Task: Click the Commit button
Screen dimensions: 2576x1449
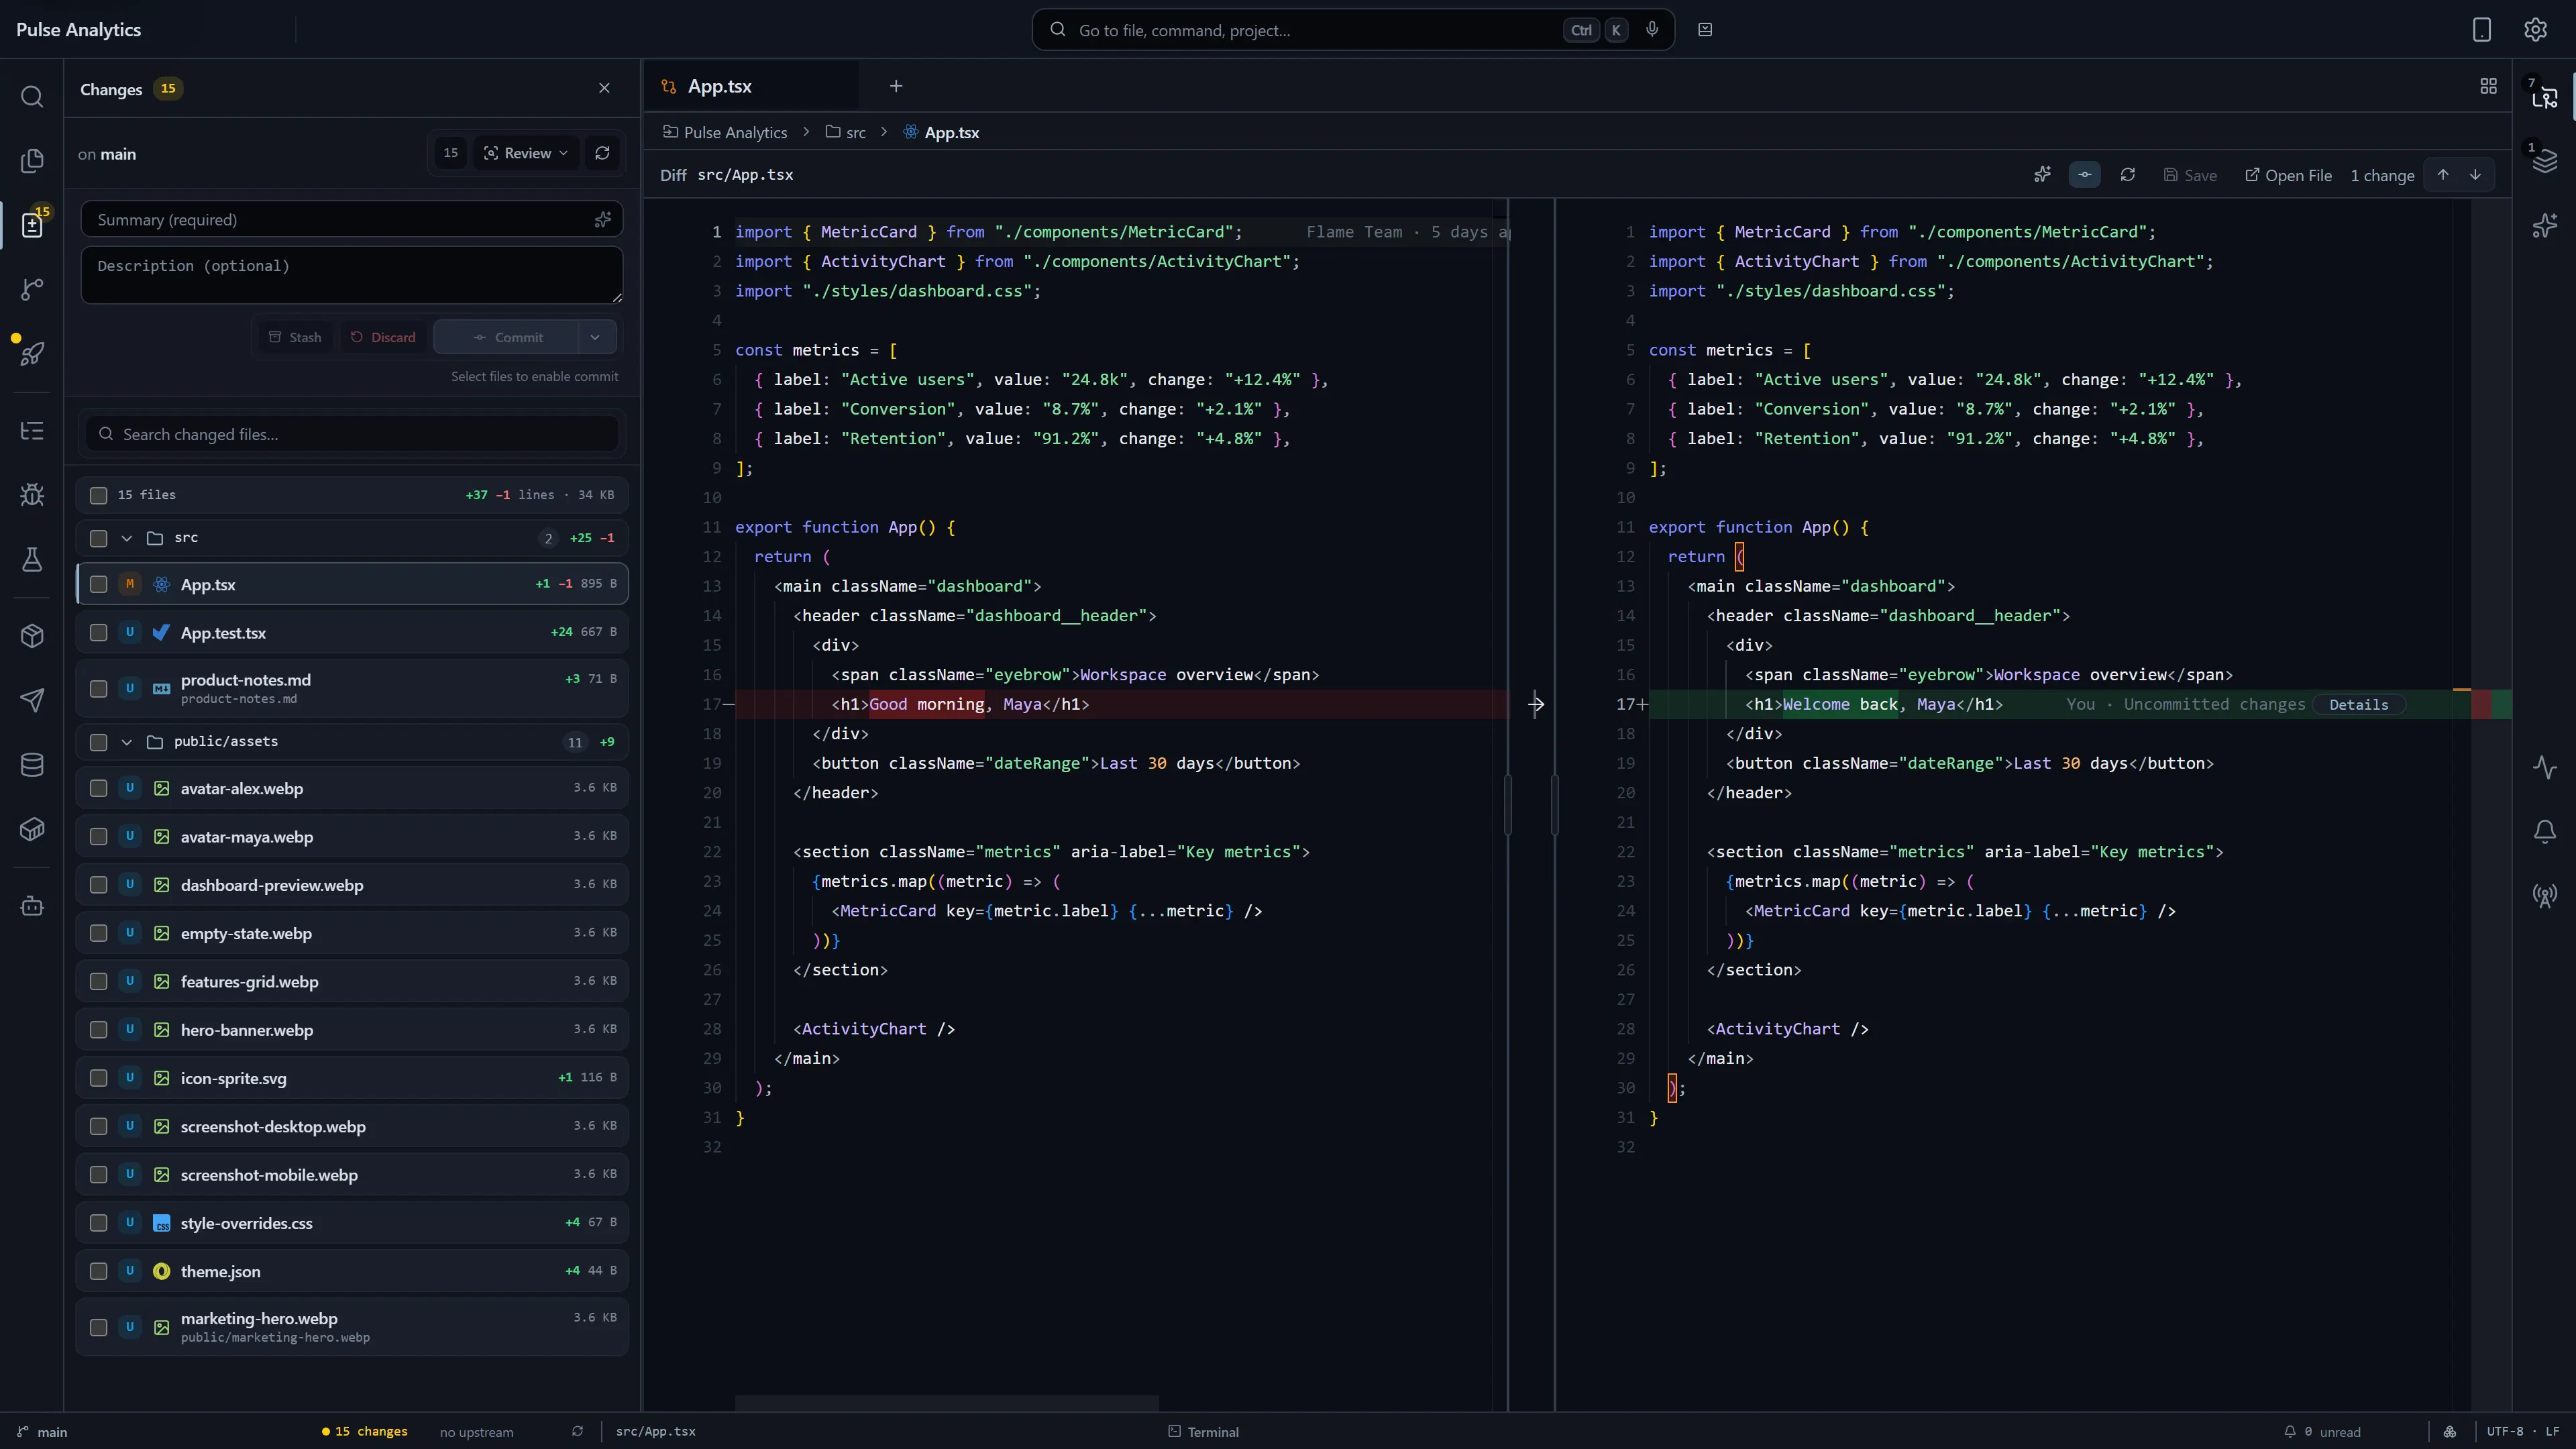Action: (x=507, y=337)
